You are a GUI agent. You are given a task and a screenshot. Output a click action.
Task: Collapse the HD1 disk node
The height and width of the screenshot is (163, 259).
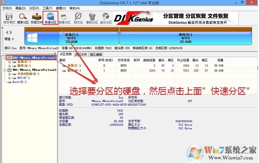pyautogui.click(x=5, y=70)
